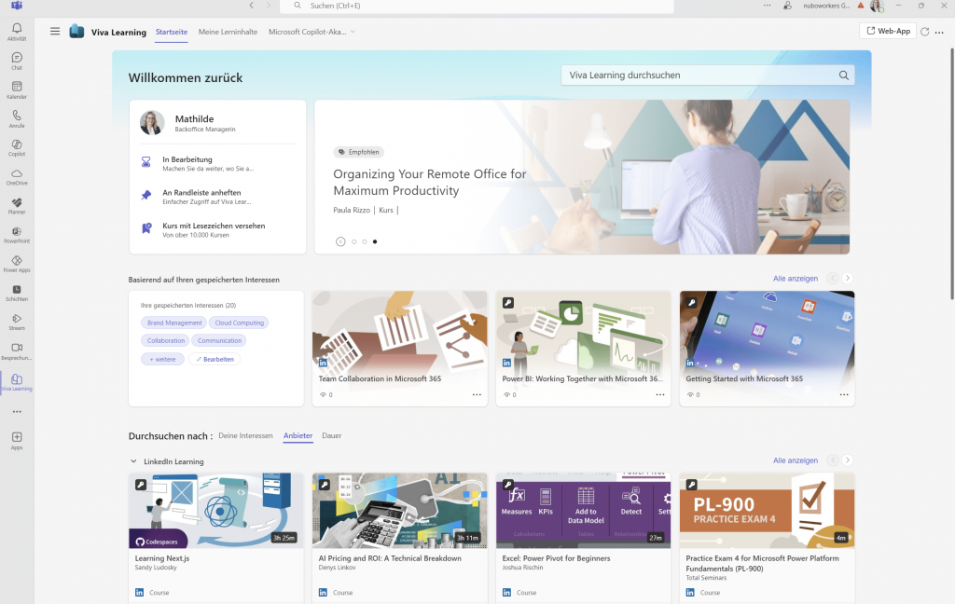Click the Teams Suchen search box

(477, 7)
